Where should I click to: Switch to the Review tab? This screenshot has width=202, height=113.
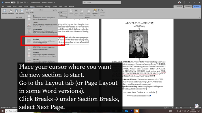(x=55, y=7)
